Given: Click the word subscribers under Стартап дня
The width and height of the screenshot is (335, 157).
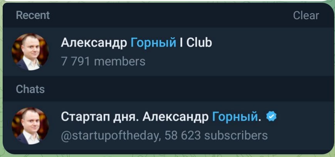Looking at the screenshot, I should 236,136.
